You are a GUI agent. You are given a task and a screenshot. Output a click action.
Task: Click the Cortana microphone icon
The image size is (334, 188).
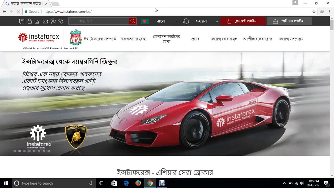coord(91,183)
